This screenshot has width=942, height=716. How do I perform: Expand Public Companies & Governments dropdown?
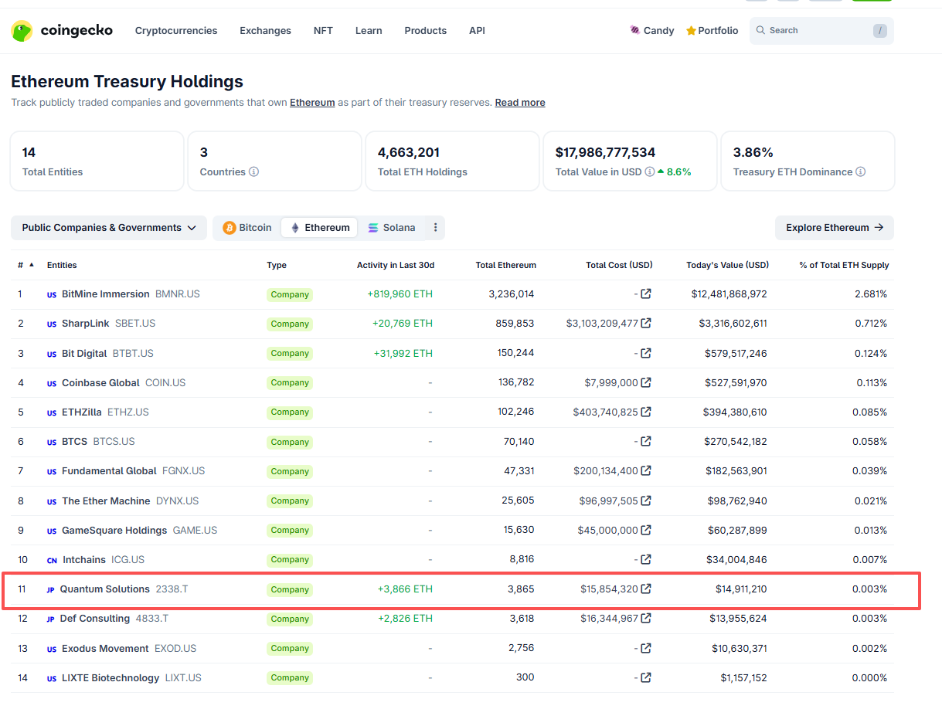click(x=109, y=228)
